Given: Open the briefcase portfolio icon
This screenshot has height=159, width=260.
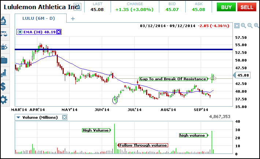Looking at the screenshot, I should (4, 60).
